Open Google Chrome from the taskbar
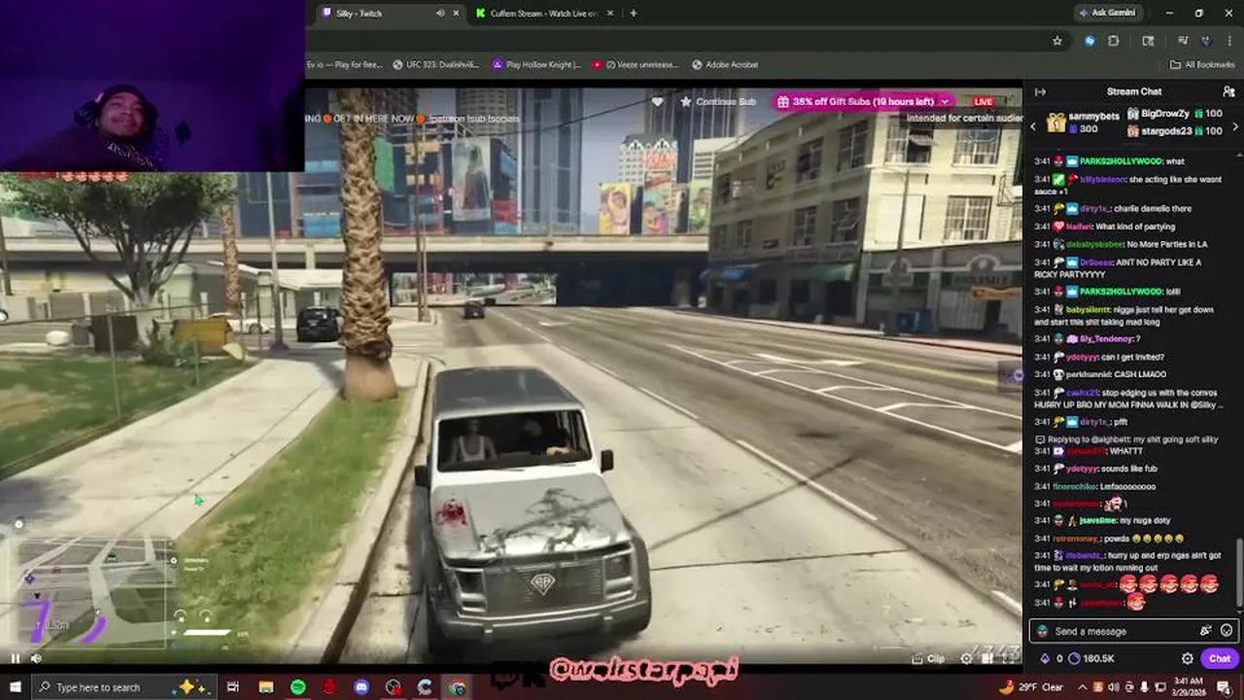The width and height of the screenshot is (1244, 700). coord(458,687)
